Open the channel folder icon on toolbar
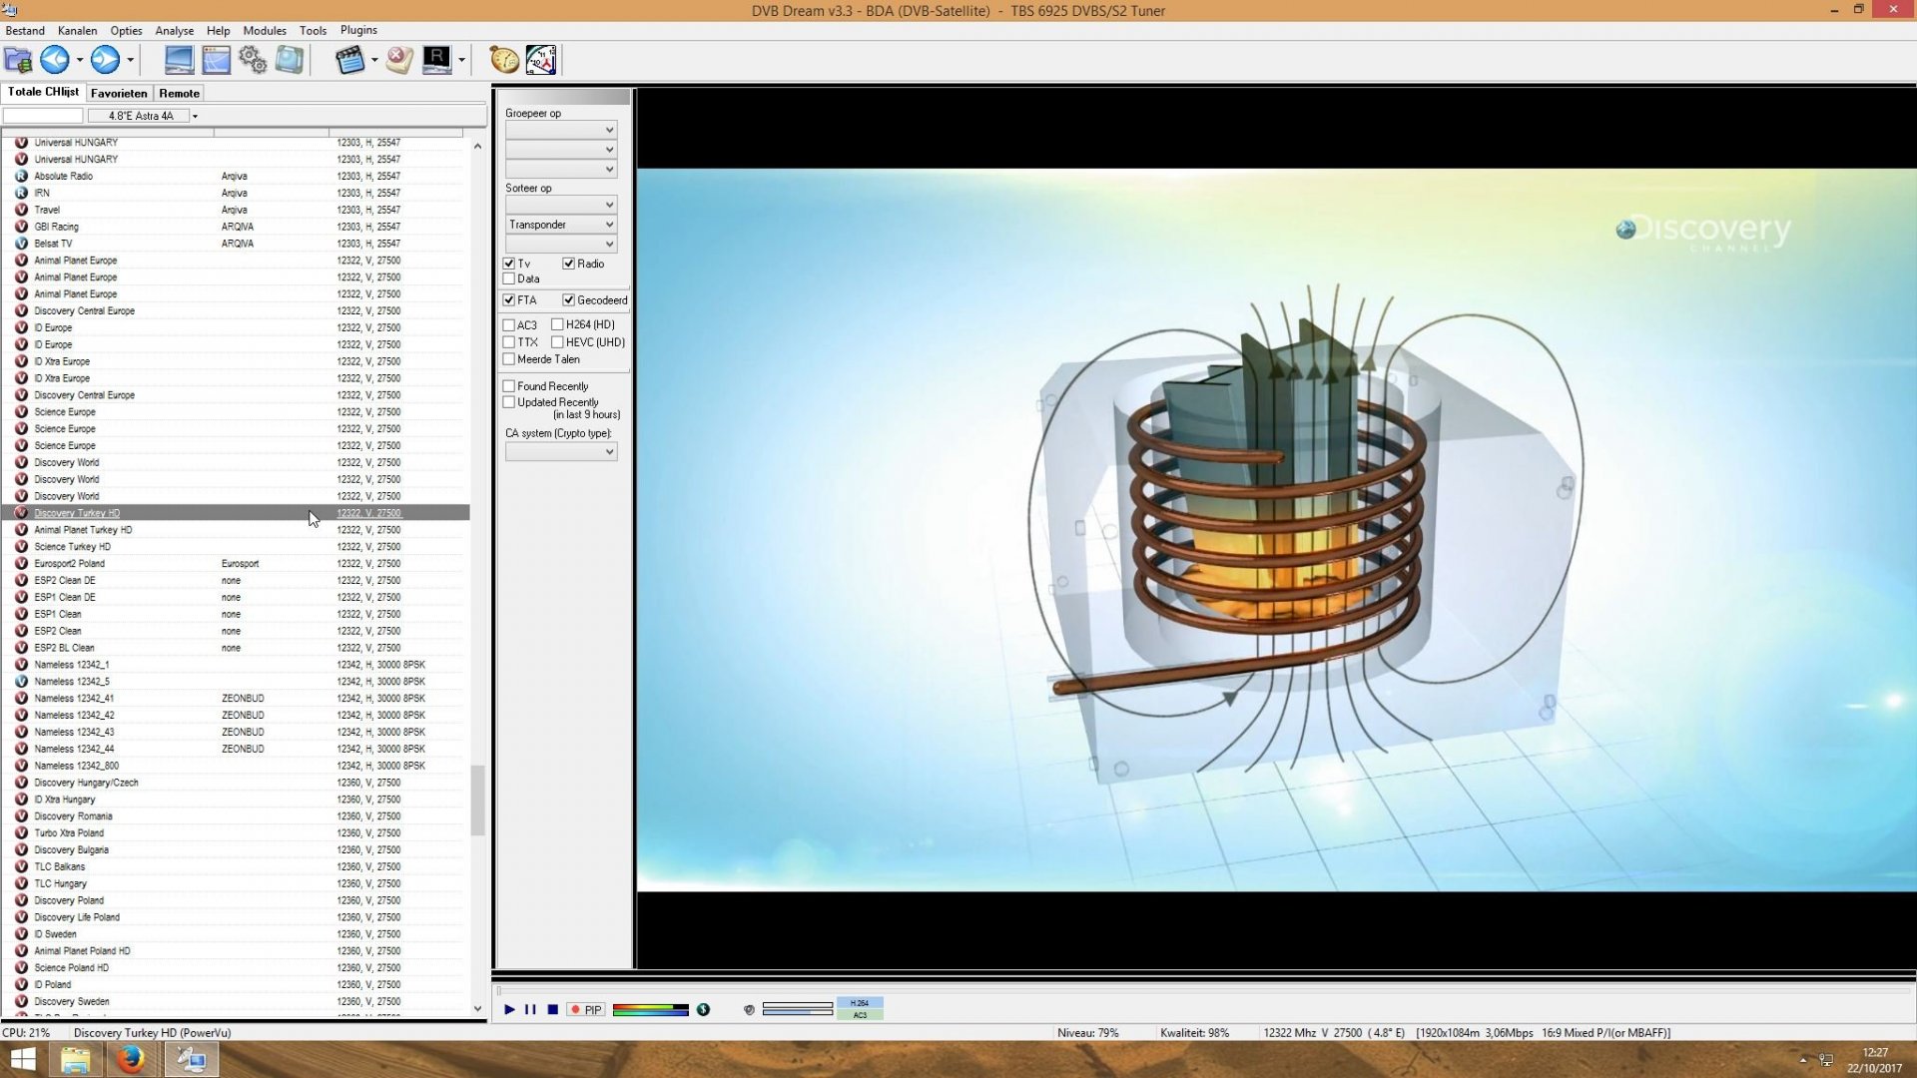Image resolution: width=1917 pixels, height=1078 pixels. click(17, 60)
